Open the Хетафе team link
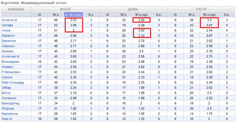 pos(7,25)
